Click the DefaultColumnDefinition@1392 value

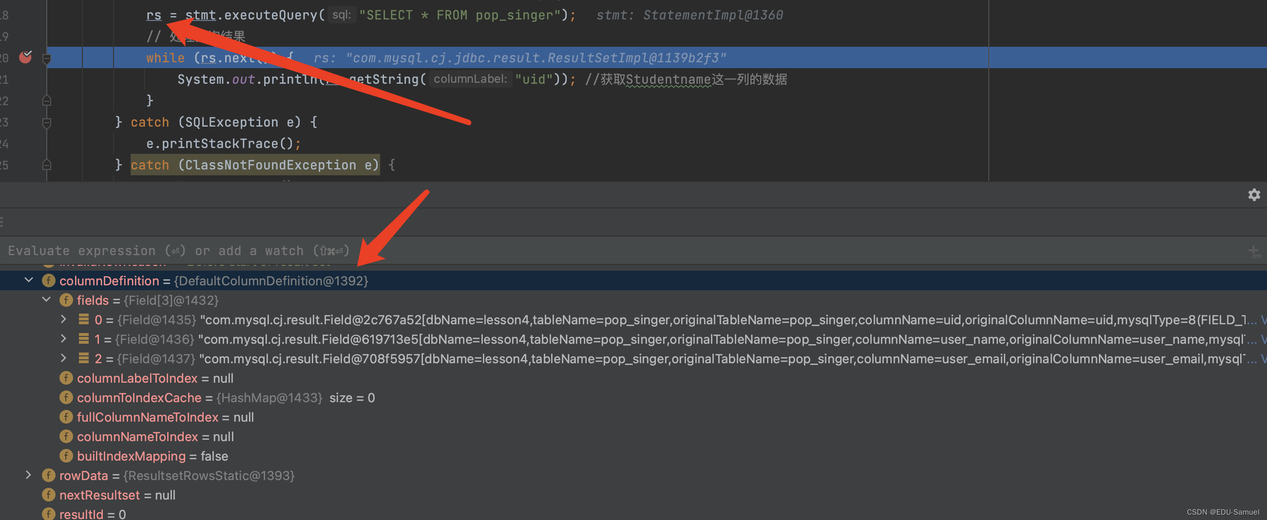271,280
